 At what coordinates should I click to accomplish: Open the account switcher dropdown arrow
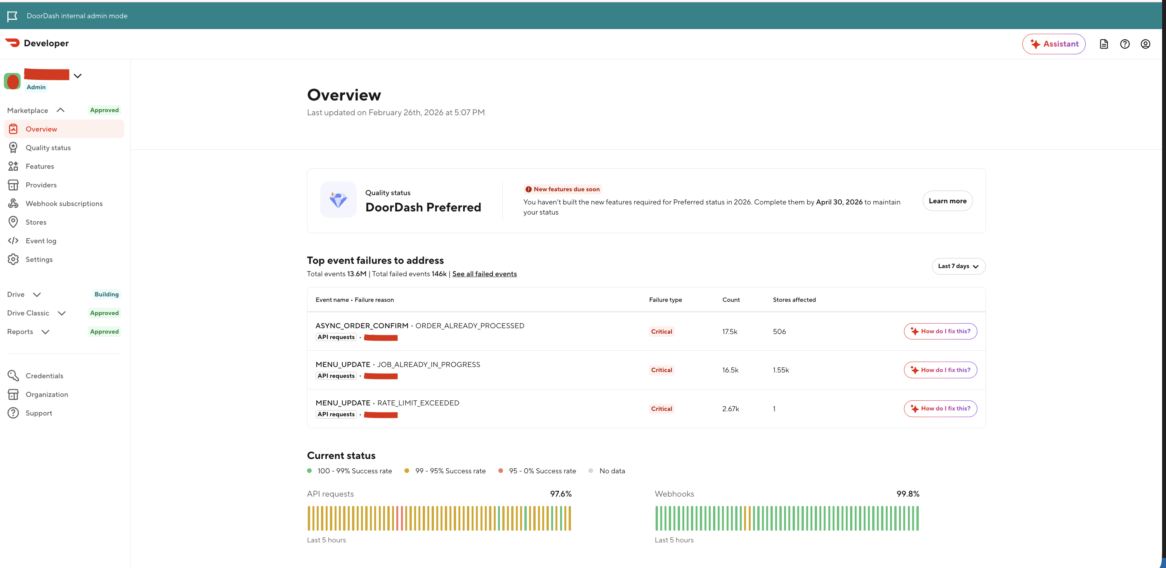pyautogui.click(x=77, y=76)
